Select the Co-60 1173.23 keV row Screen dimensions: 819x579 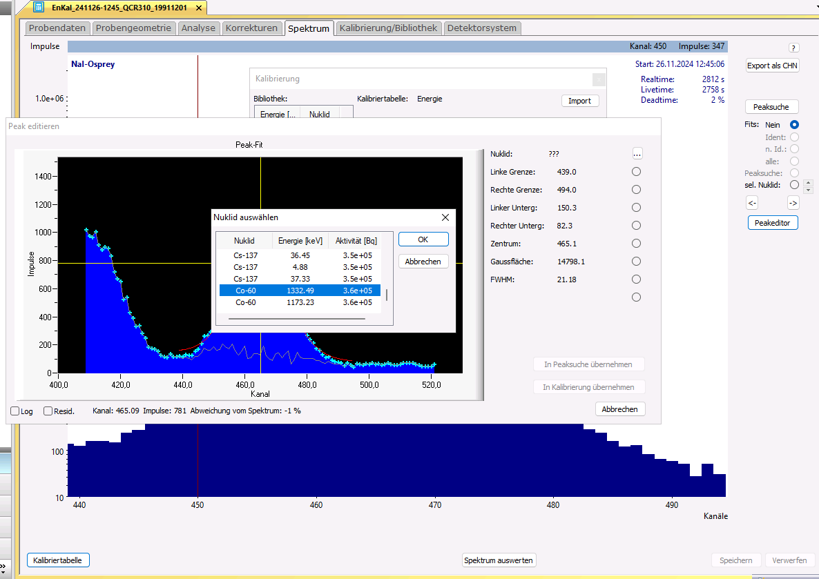(300, 302)
